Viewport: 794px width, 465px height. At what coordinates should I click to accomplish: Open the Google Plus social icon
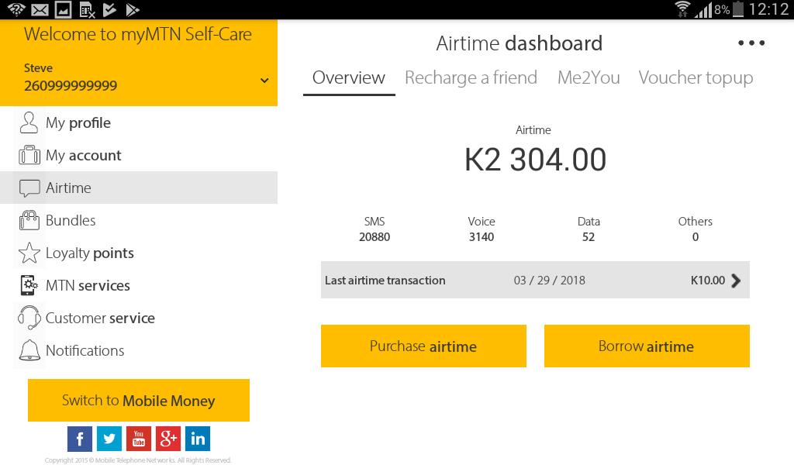pos(168,439)
